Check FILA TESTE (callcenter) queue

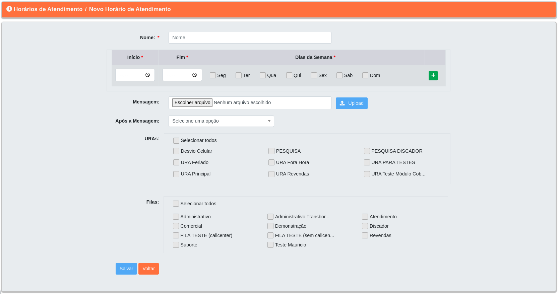176,235
